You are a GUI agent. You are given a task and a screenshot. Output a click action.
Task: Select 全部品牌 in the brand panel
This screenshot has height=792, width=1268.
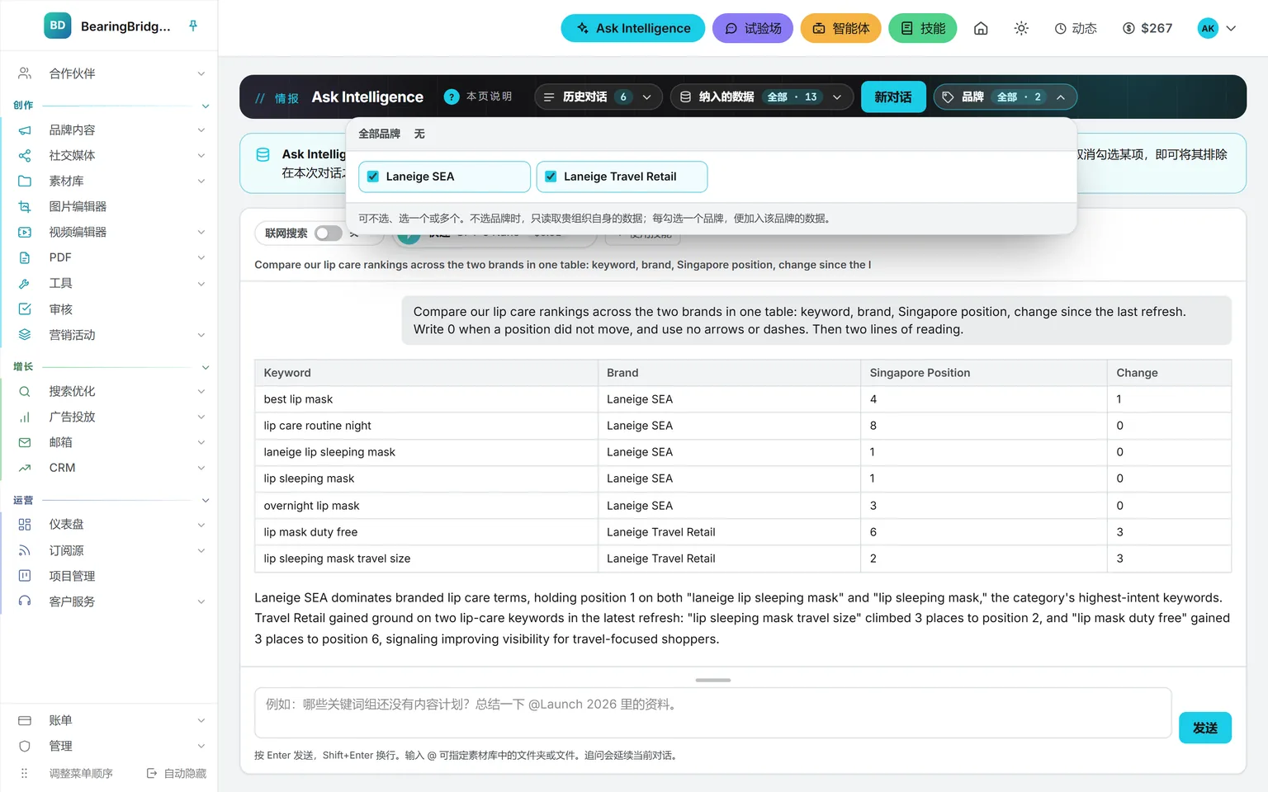379,134
